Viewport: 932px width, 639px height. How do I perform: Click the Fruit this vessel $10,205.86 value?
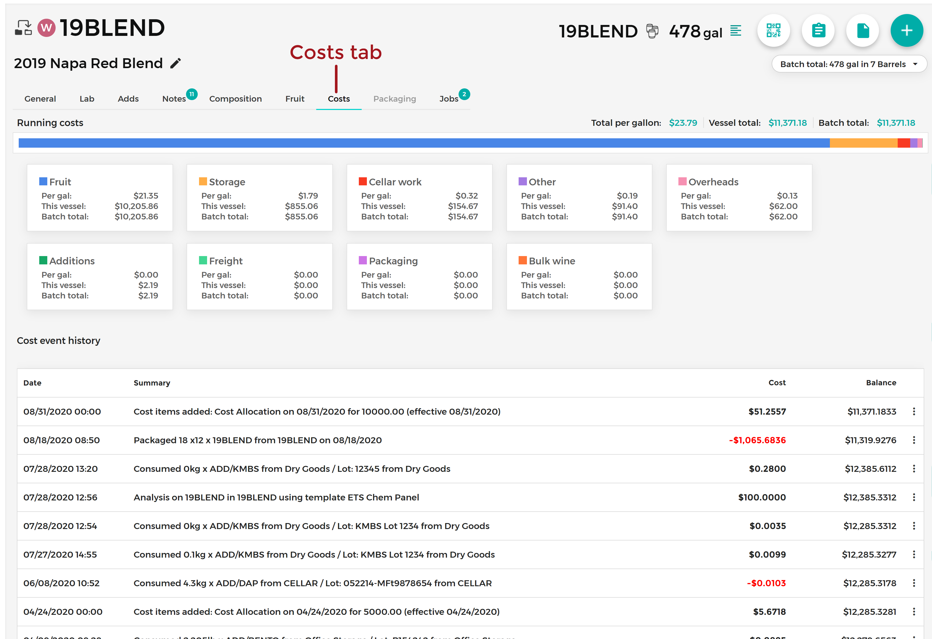[x=136, y=206]
